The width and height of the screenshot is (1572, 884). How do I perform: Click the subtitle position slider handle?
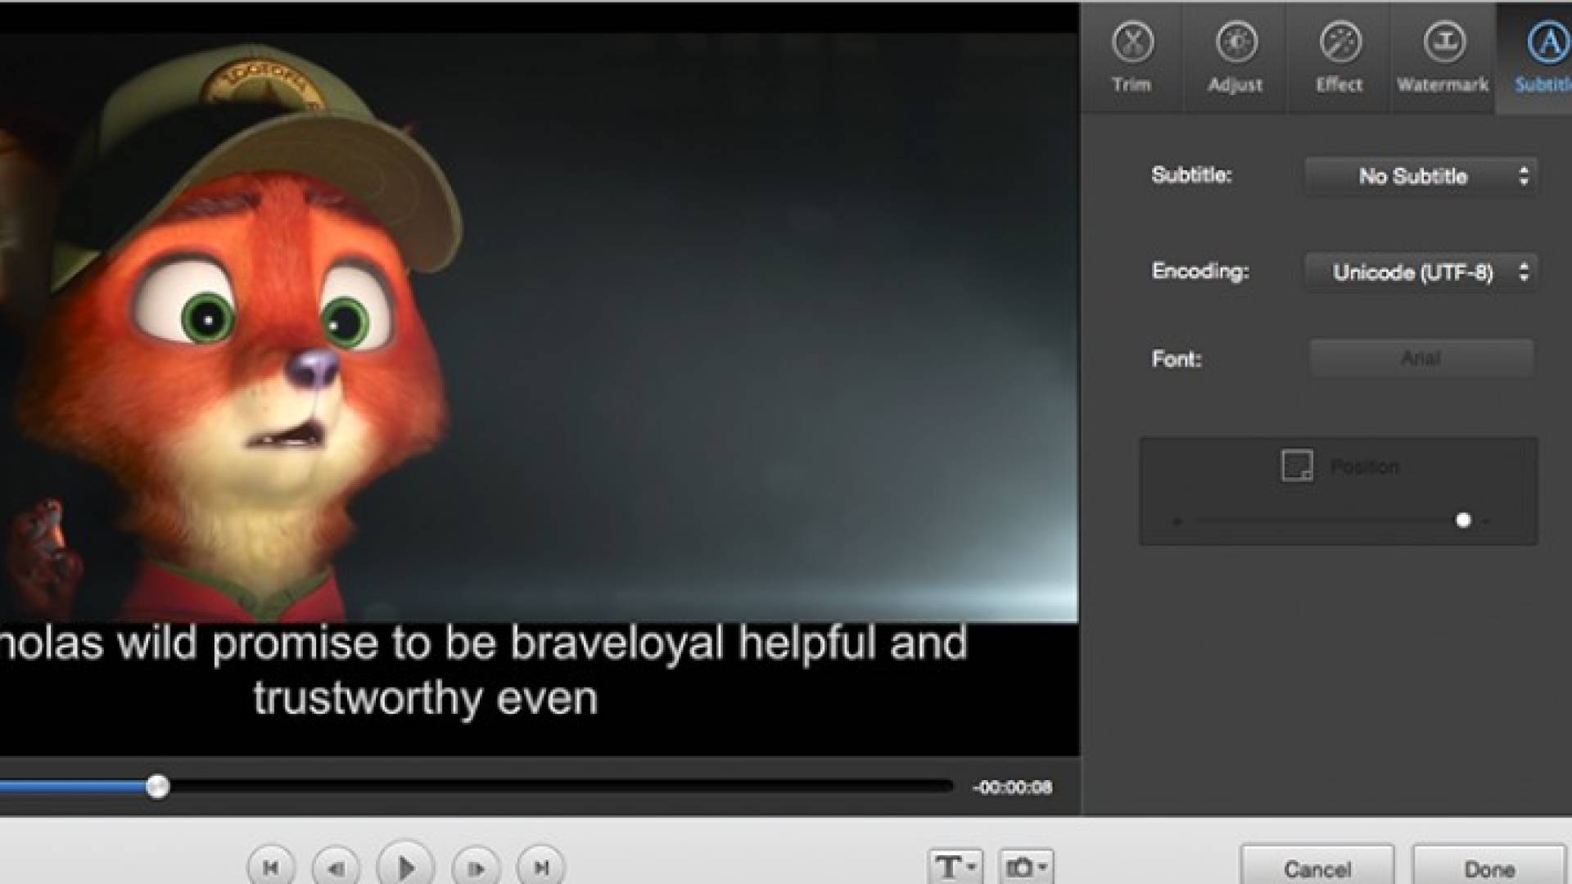click(x=1463, y=520)
